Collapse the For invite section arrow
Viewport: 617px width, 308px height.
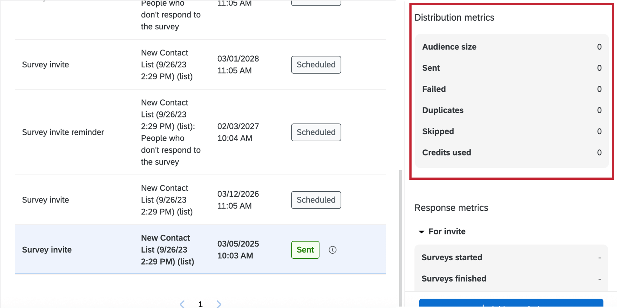(x=421, y=232)
